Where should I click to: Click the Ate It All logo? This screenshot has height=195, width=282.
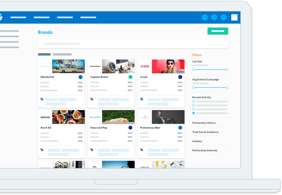click(x=45, y=117)
